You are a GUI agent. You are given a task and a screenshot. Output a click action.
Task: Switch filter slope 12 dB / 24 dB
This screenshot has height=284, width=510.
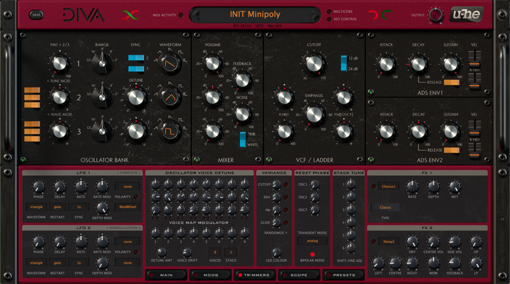point(344,63)
